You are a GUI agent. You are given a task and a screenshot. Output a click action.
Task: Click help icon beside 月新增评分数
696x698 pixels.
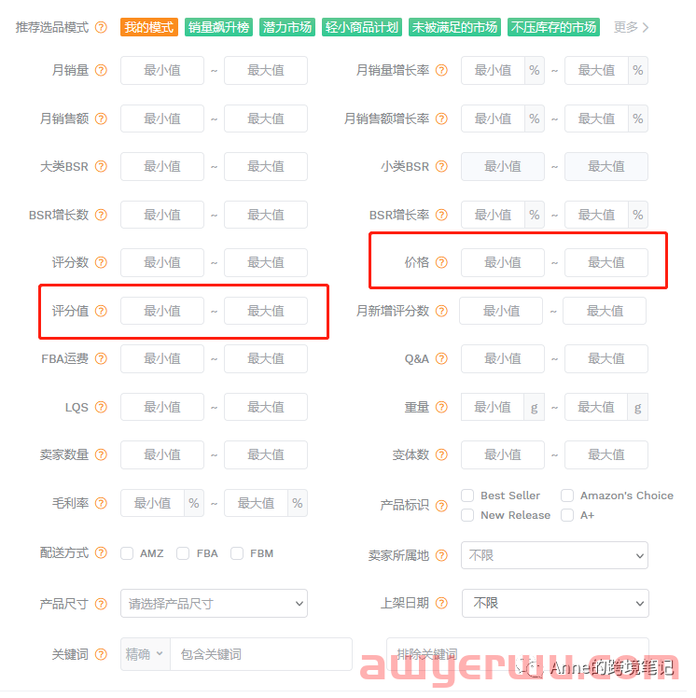click(x=441, y=311)
